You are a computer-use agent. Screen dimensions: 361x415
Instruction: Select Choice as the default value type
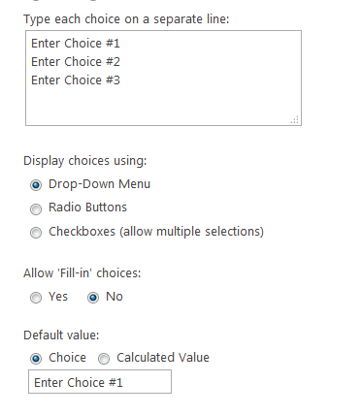tap(36, 359)
